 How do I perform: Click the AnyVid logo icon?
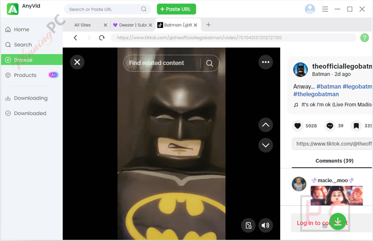point(13,9)
